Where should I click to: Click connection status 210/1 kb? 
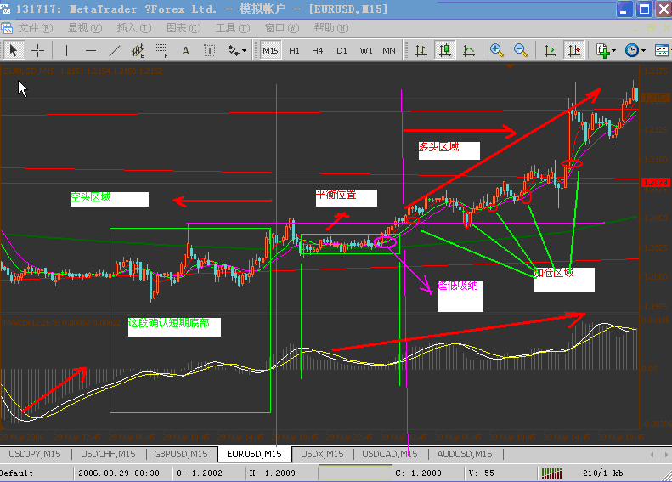pos(603,473)
